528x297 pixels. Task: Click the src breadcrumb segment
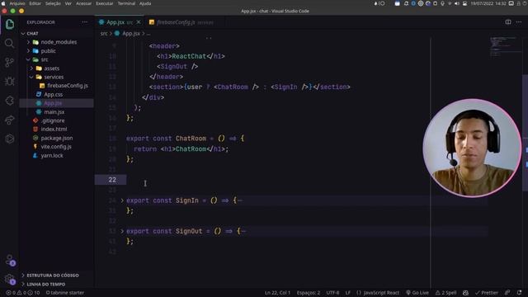click(104, 33)
